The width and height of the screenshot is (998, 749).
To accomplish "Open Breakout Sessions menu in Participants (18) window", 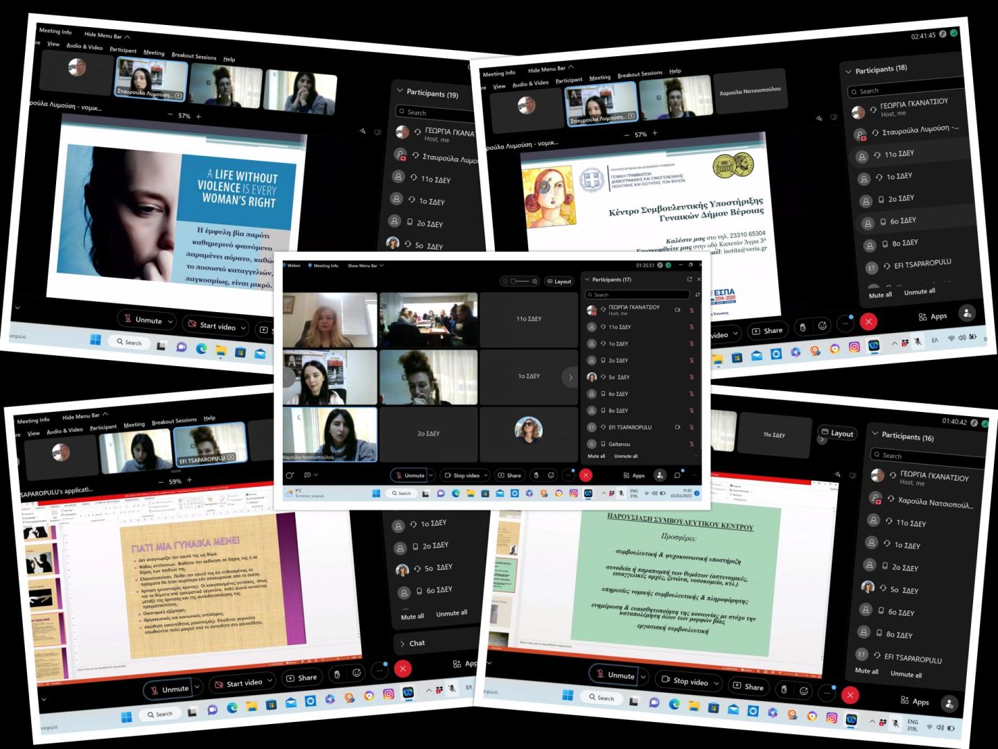I will [639, 74].
